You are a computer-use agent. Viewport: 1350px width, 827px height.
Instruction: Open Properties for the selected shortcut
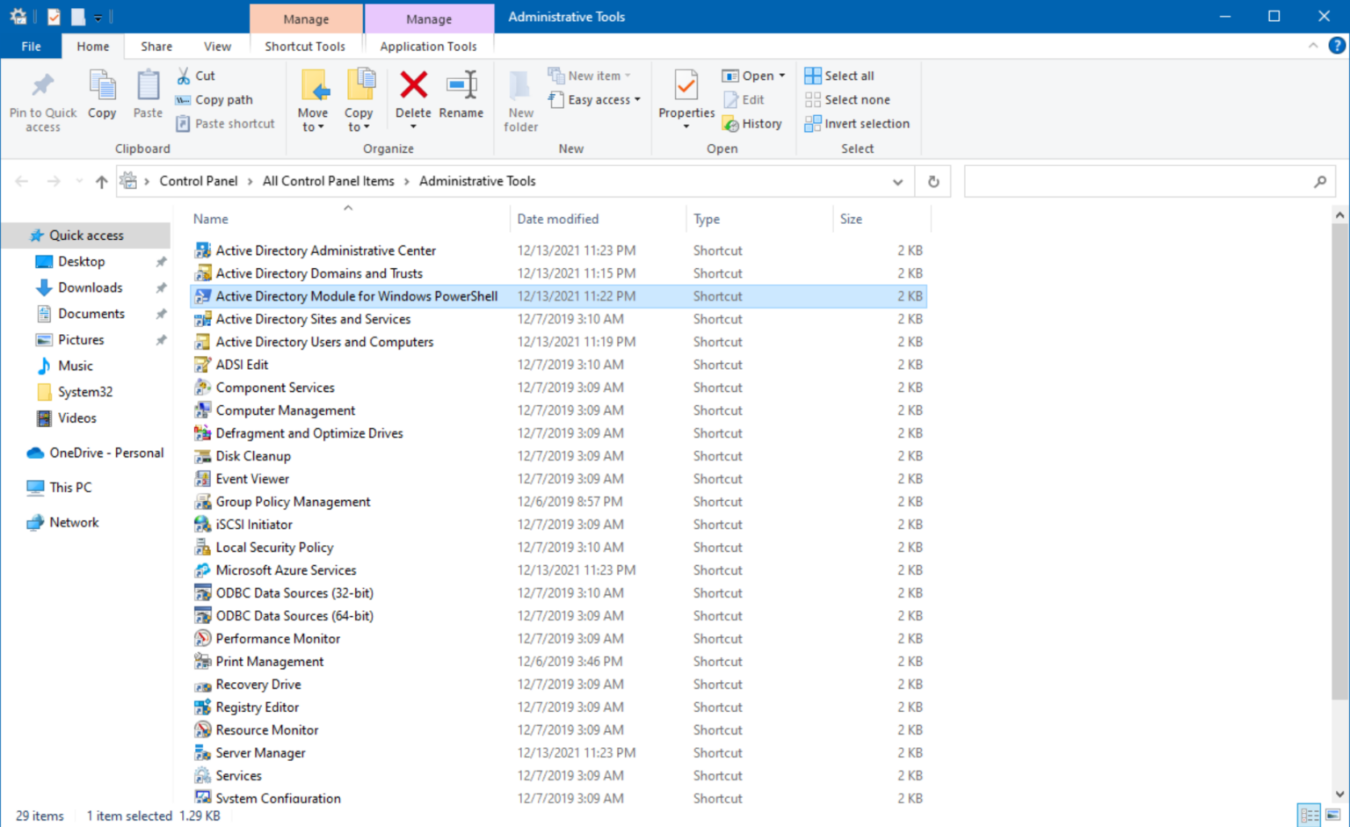click(x=685, y=98)
